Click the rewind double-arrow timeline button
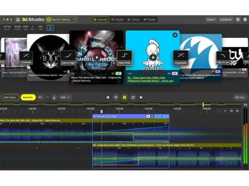 point(232,111)
